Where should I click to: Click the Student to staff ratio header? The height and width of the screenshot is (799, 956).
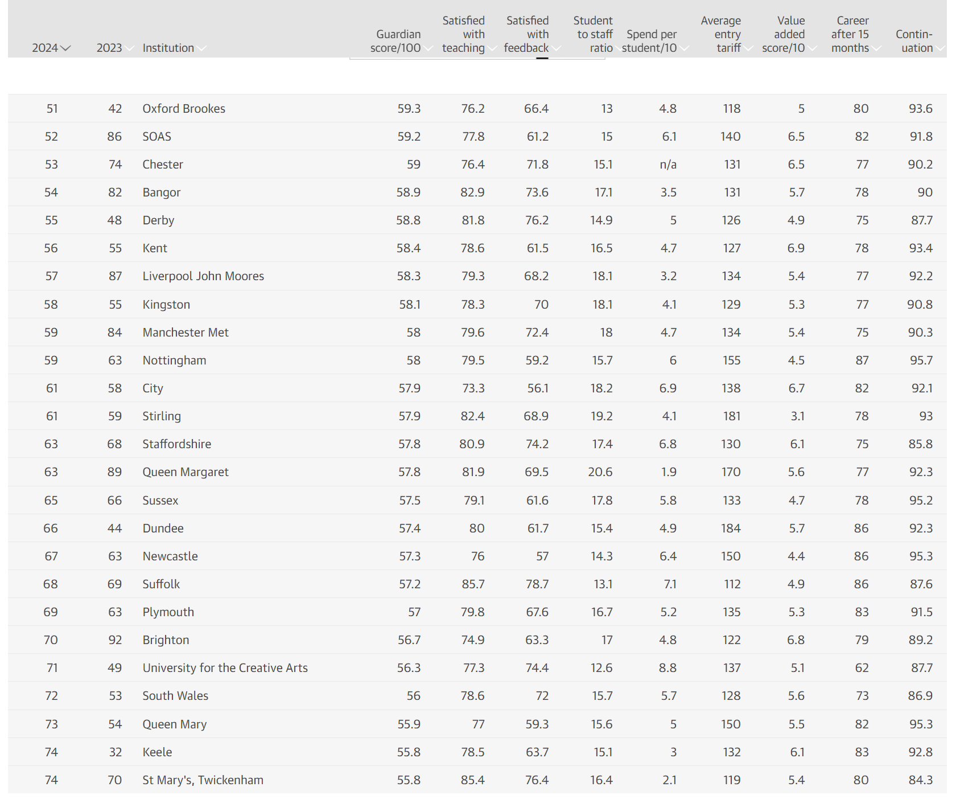click(x=592, y=34)
